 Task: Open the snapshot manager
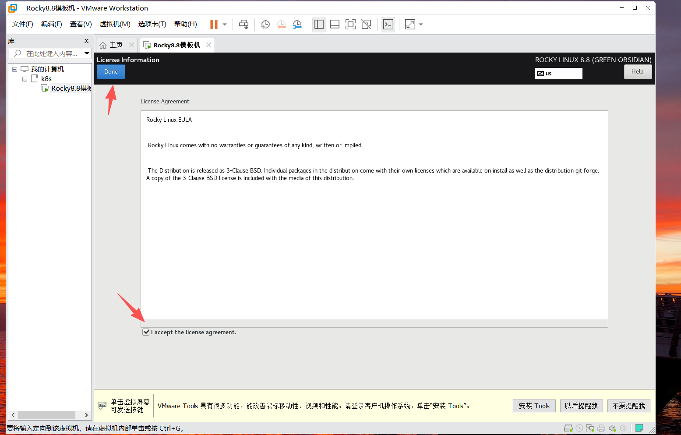tap(297, 25)
